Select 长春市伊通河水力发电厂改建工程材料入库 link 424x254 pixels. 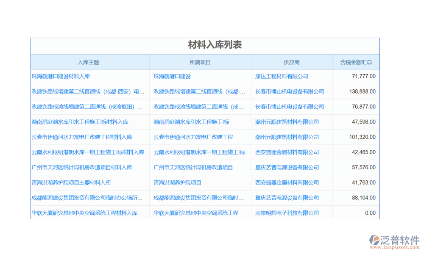coord(82,137)
